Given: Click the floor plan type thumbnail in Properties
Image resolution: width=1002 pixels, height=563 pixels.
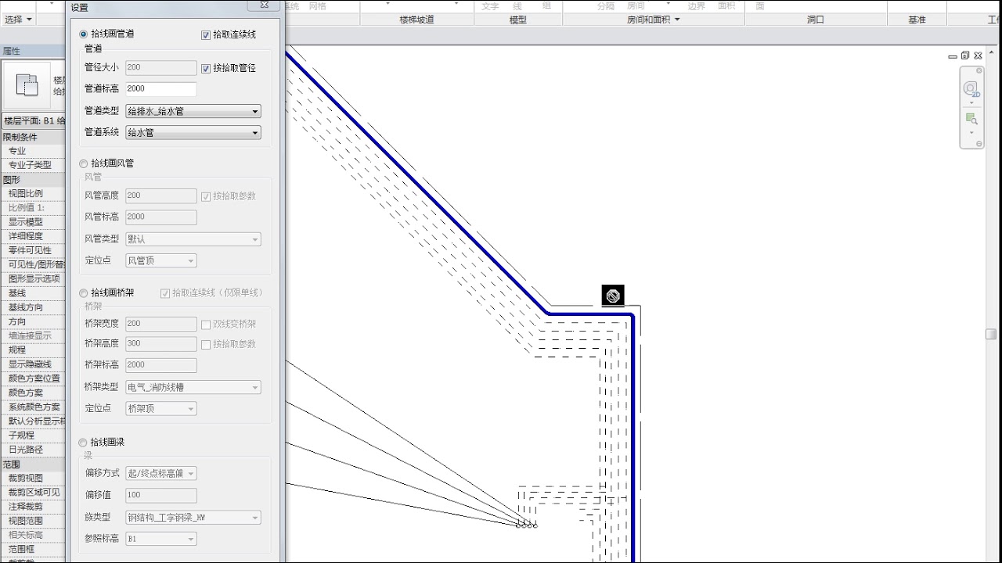Looking at the screenshot, I should [27, 85].
